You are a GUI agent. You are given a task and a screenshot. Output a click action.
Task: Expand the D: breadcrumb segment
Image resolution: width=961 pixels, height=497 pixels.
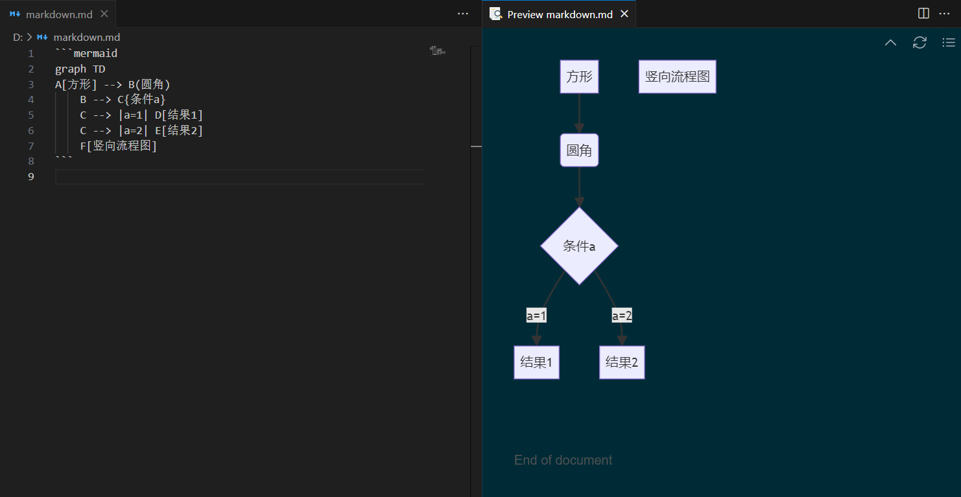click(18, 38)
